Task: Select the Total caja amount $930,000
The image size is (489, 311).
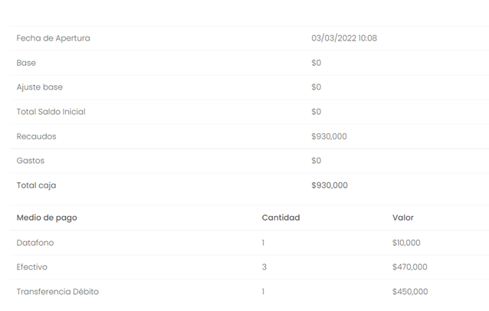Action: (x=330, y=185)
